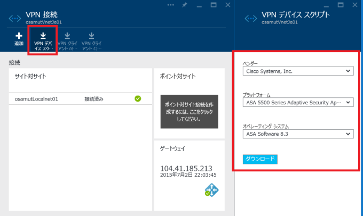Open the オペレーティング システム dropdown showing ASA Software 8.3
Screen dimensions: 363x216
pyautogui.click(x=298, y=134)
